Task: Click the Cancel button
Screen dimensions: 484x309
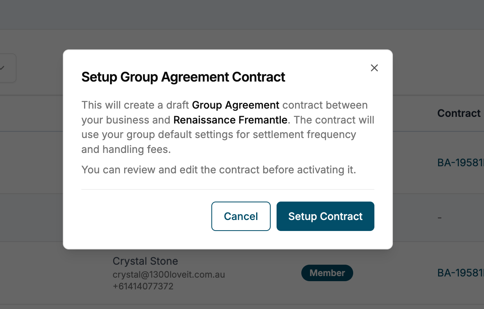Action: pos(241,216)
